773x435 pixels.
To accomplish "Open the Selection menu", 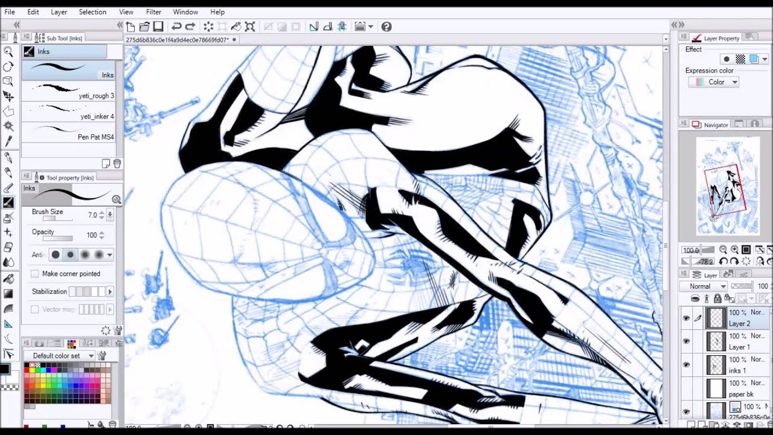I will (x=92, y=11).
